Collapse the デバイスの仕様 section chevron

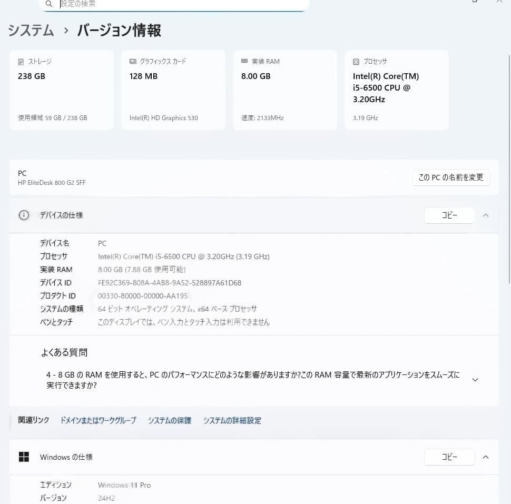(x=485, y=215)
